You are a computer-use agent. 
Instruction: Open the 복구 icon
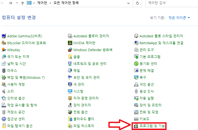point(136,77)
